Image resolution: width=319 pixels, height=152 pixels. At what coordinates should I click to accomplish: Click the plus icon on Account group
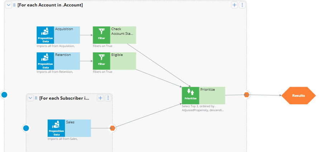pos(234,5)
